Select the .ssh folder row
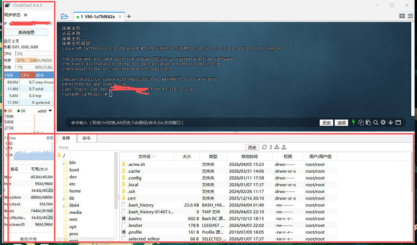This screenshot has width=417, height=245. [x=228, y=191]
